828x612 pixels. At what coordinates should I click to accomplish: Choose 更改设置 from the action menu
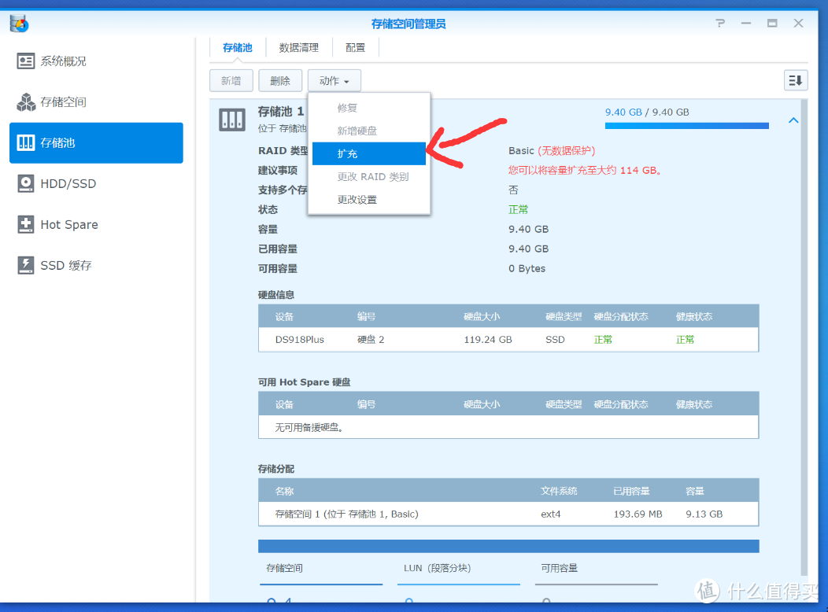[369, 200]
